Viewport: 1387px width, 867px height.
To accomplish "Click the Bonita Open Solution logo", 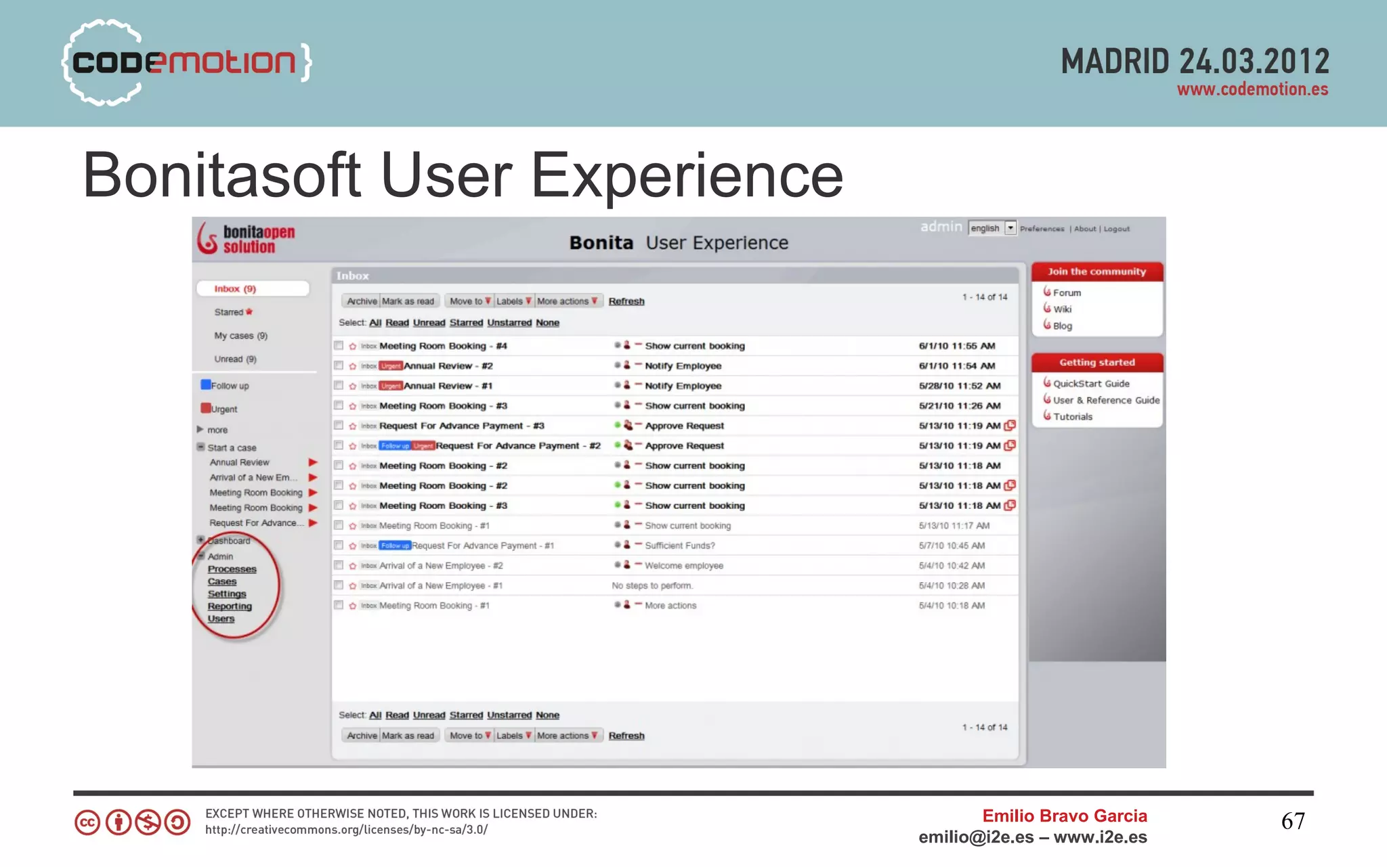I will [x=247, y=240].
